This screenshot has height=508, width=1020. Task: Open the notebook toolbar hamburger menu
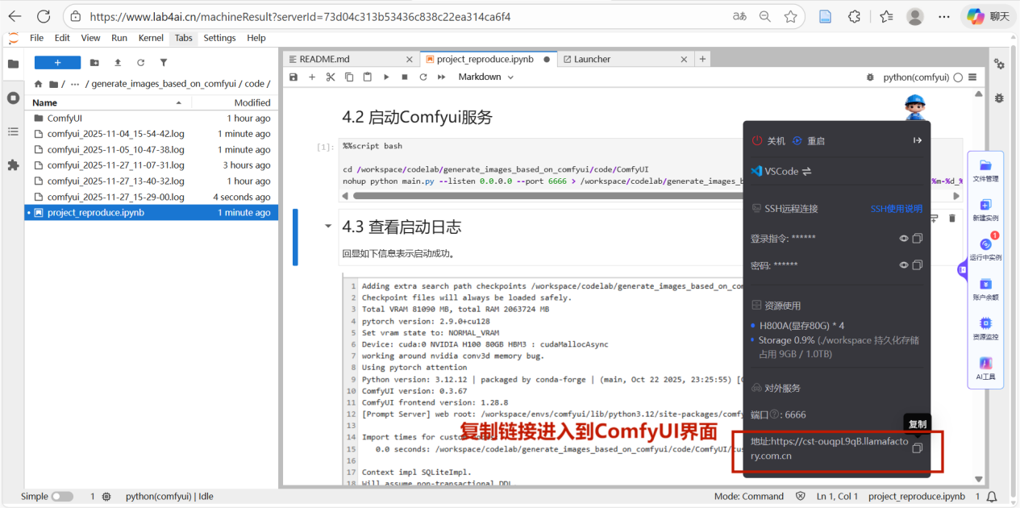[972, 77]
